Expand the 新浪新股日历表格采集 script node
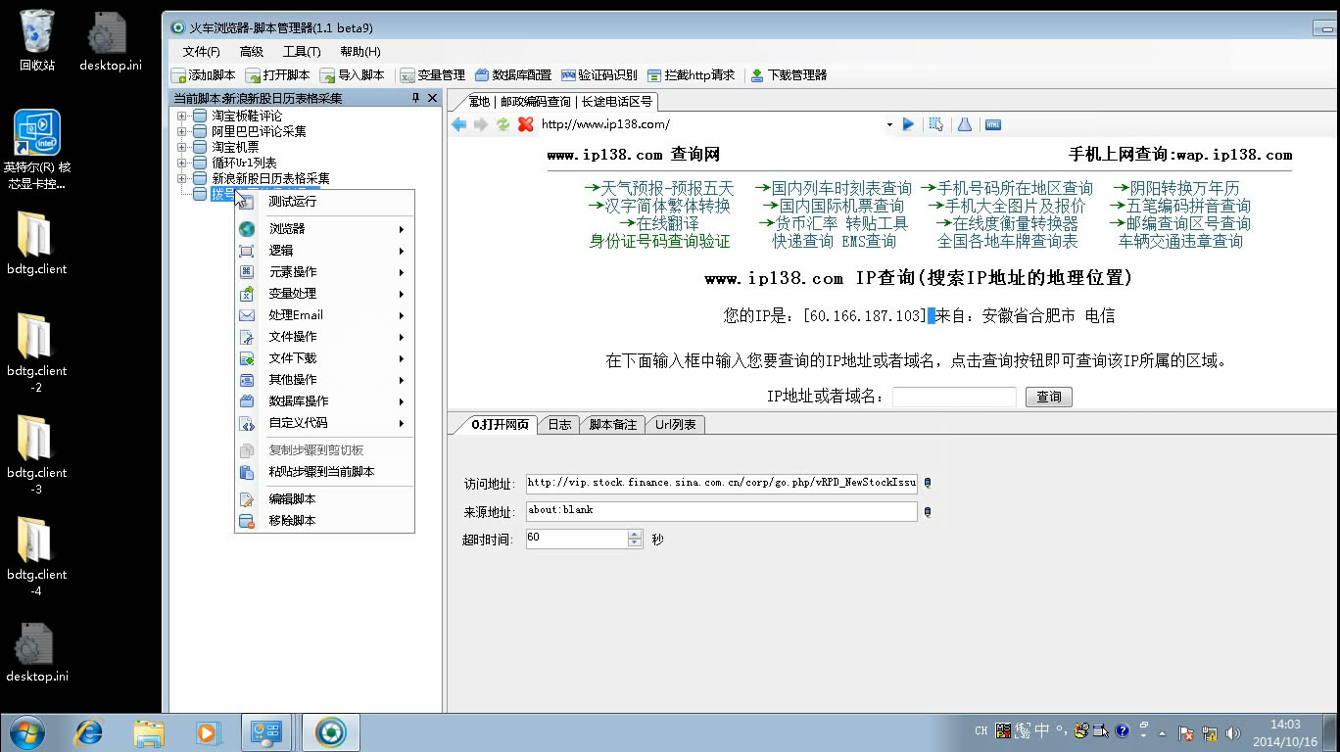 (x=181, y=179)
